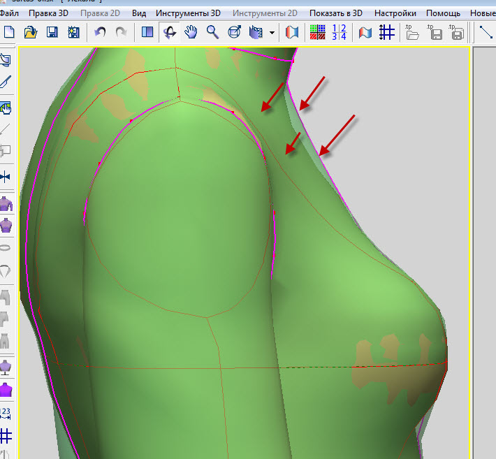Save using the floppy disk icon
Image resolution: width=496 pixels, height=459 pixels.
52,31
